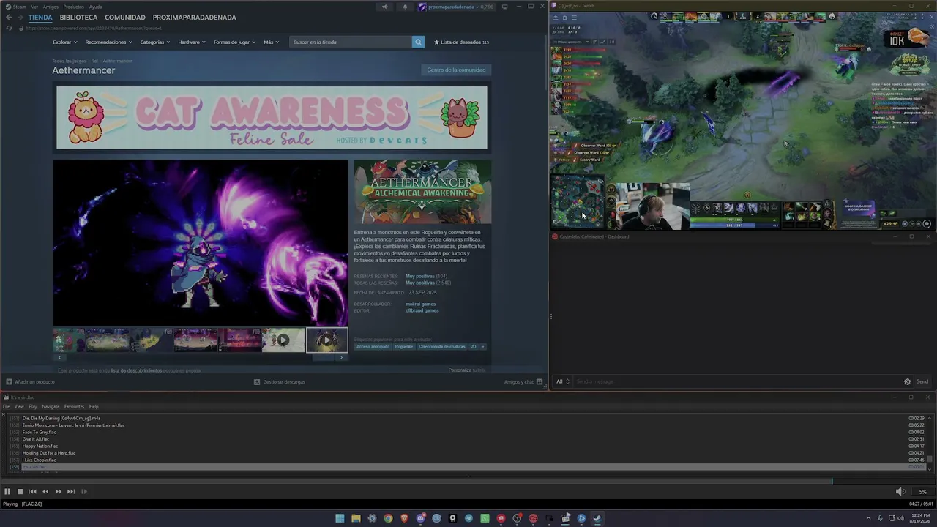Click the Steam store search magnifier button
This screenshot has height=527, width=937.
coord(418,42)
